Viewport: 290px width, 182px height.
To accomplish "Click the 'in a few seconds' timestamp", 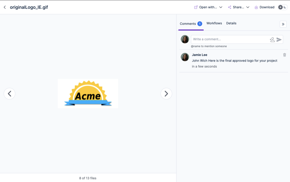I will coord(204,66).
